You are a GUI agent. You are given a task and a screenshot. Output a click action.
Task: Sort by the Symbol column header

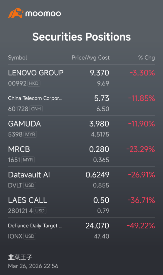tap(17, 58)
